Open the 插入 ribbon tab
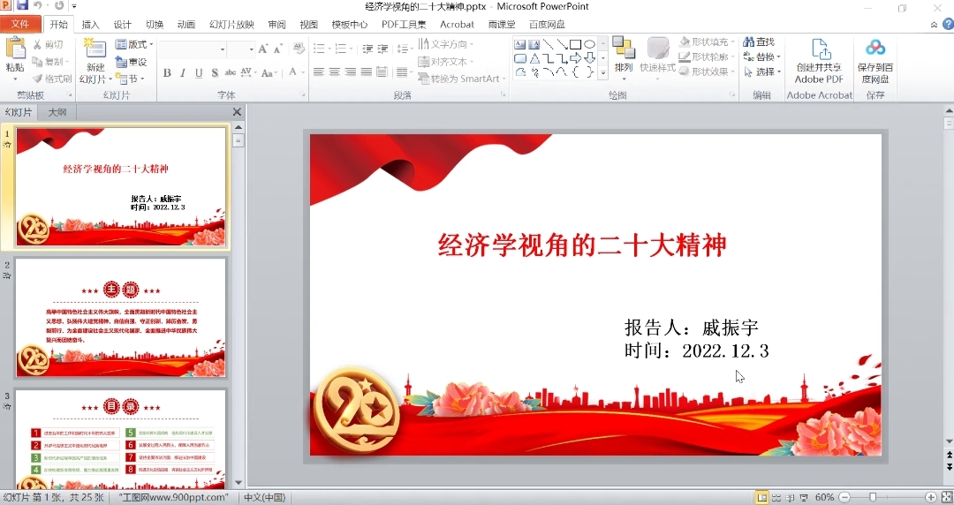The image size is (954, 505). (90, 25)
